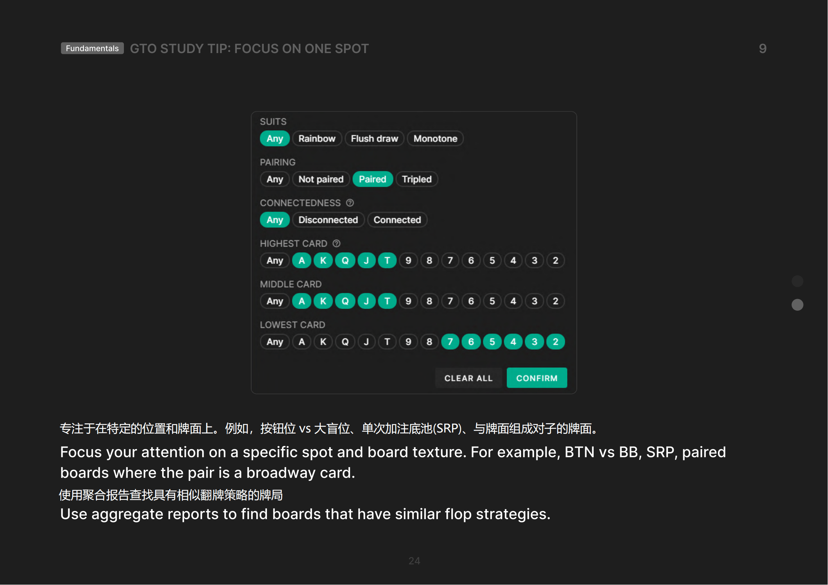Enable the Monotone suits filter

coord(435,139)
